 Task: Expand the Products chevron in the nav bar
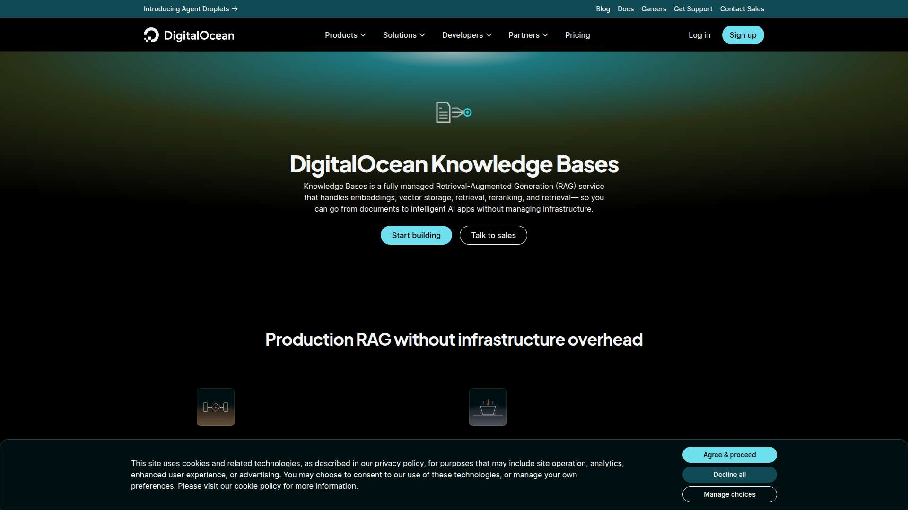tap(363, 35)
